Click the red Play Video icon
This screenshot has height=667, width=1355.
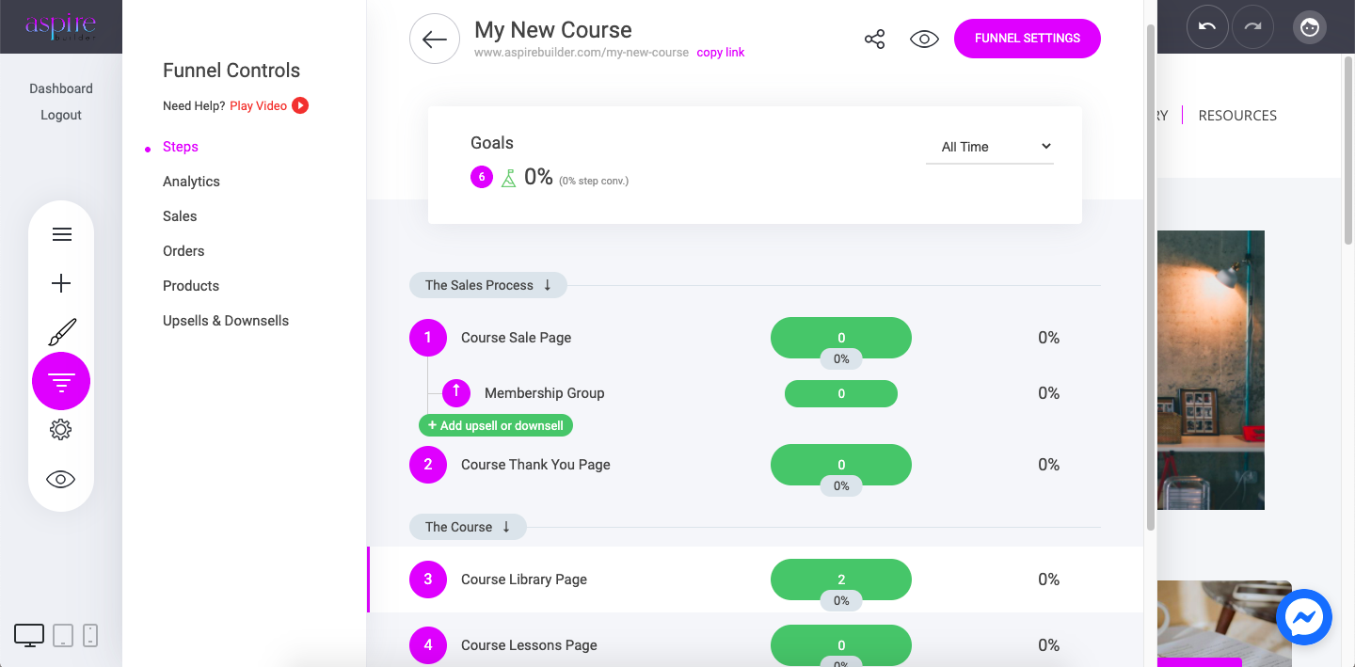click(x=300, y=105)
